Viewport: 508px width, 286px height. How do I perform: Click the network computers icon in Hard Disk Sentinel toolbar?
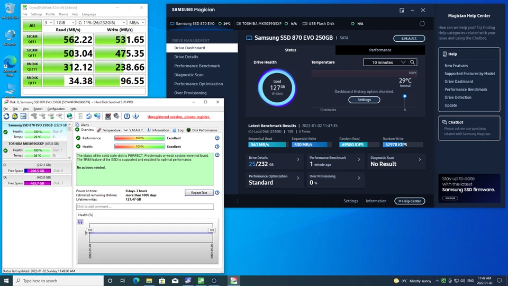[x=97, y=116]
